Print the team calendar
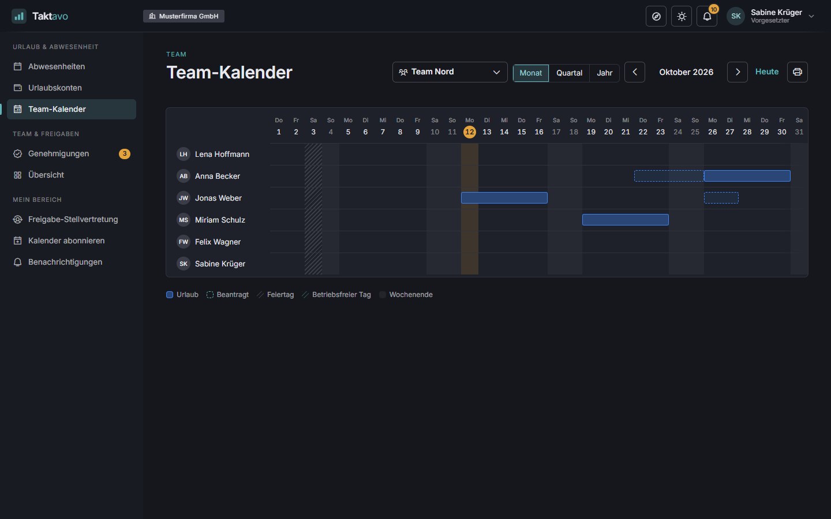Viewport: 831px width, 519px height. 798,72
